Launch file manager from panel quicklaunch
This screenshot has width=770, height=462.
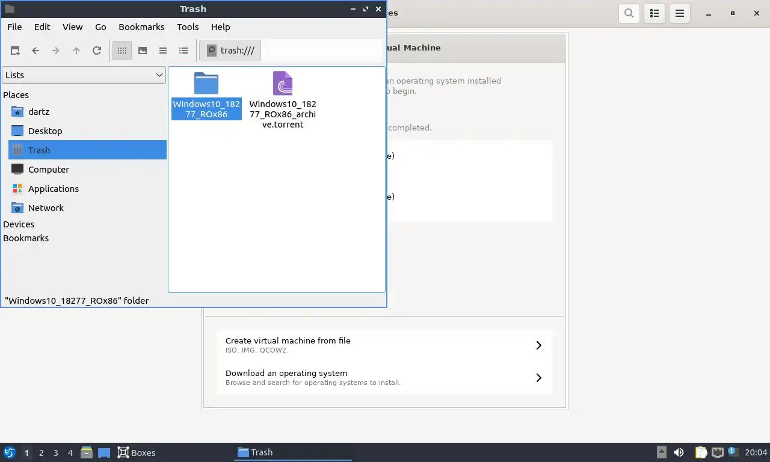(87, 452)
